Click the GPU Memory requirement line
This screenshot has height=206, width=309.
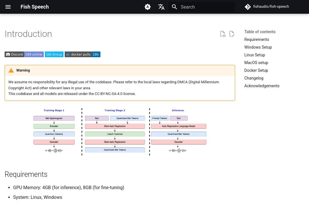click(x=69, y=187)
